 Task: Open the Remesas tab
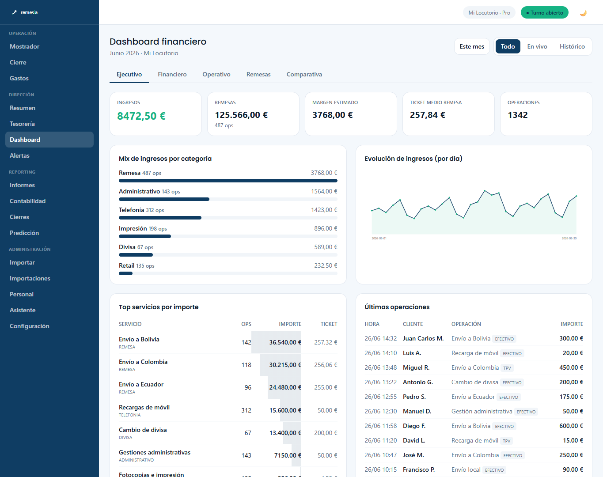[258, 74]
